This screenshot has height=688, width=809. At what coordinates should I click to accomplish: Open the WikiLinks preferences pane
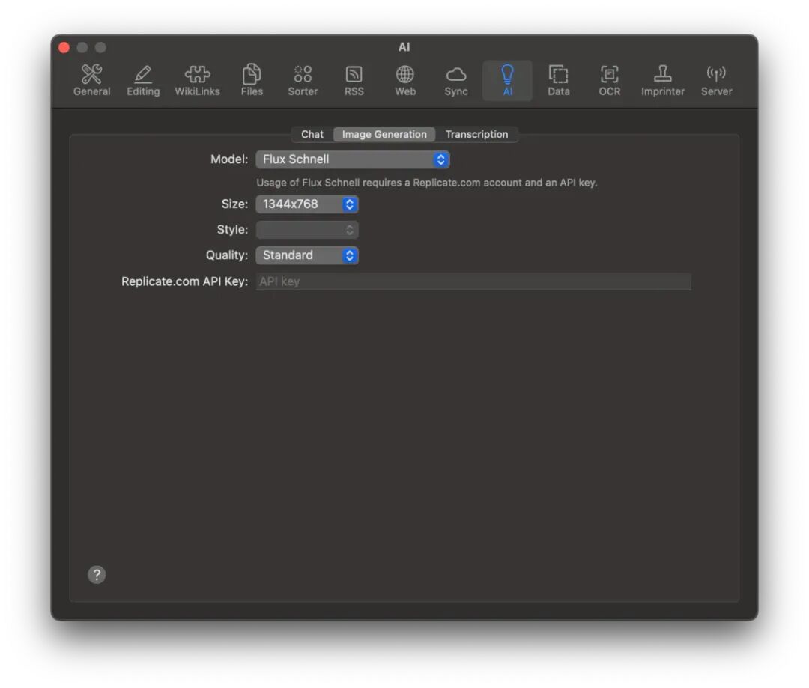point(197,80)
